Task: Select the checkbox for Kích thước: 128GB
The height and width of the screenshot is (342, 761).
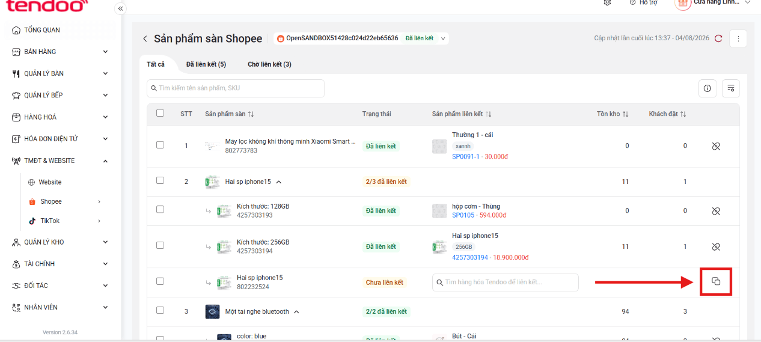Action: [x=160, y=209]
